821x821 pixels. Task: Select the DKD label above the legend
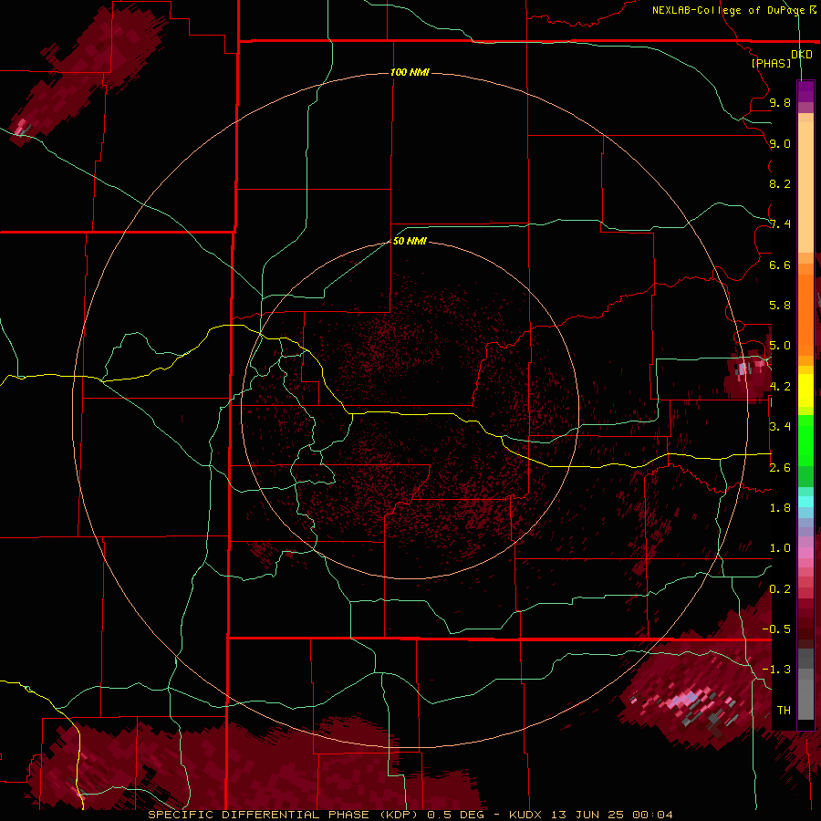click(x=802, y=55)
